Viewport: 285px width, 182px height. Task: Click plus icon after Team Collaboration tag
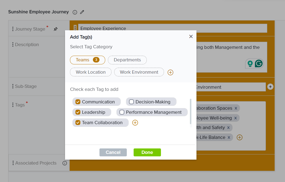tap(135, 123)
